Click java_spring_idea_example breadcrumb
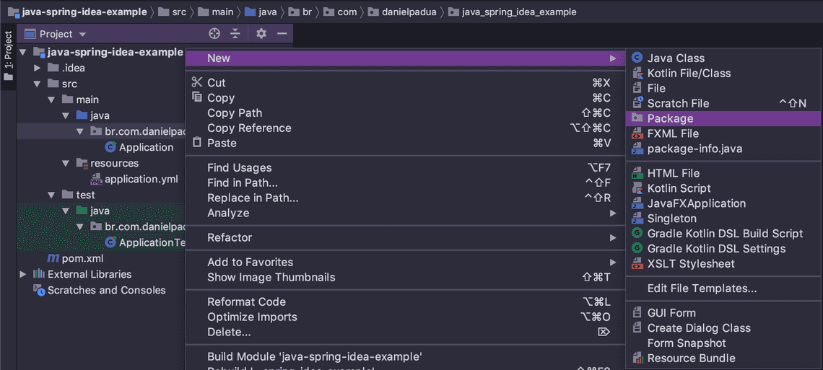 click(x=513, y=12)
